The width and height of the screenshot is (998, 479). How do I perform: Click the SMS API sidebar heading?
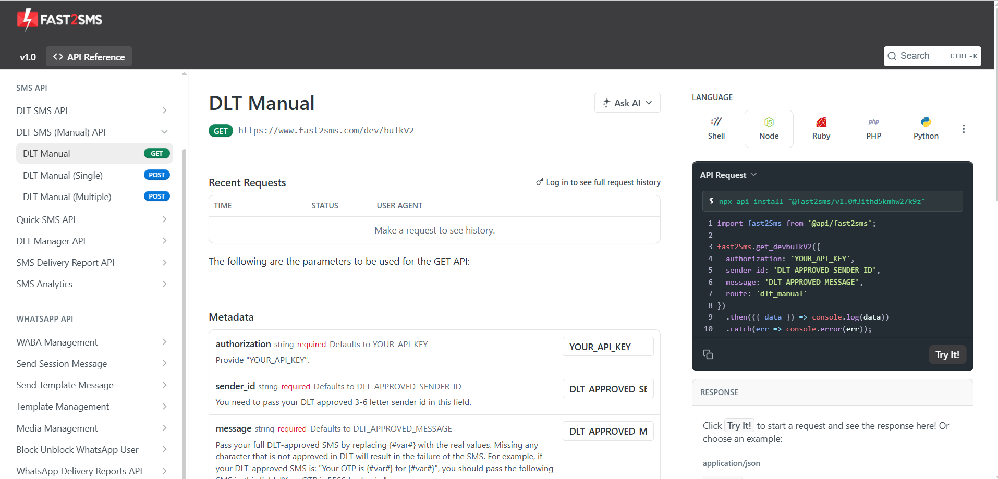[32, 88]
